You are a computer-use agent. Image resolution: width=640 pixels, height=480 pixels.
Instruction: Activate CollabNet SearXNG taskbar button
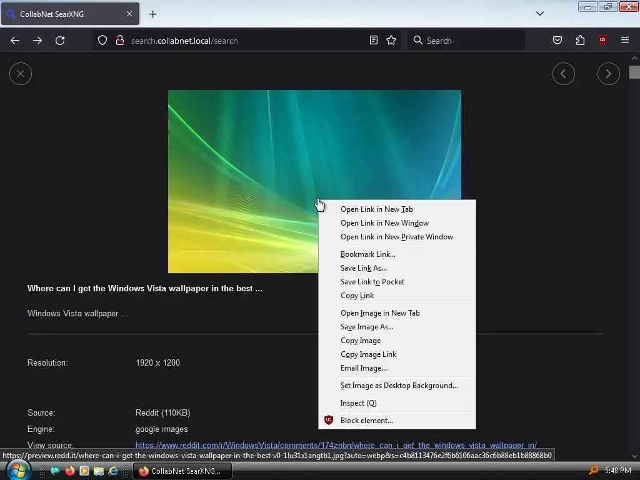183,471
